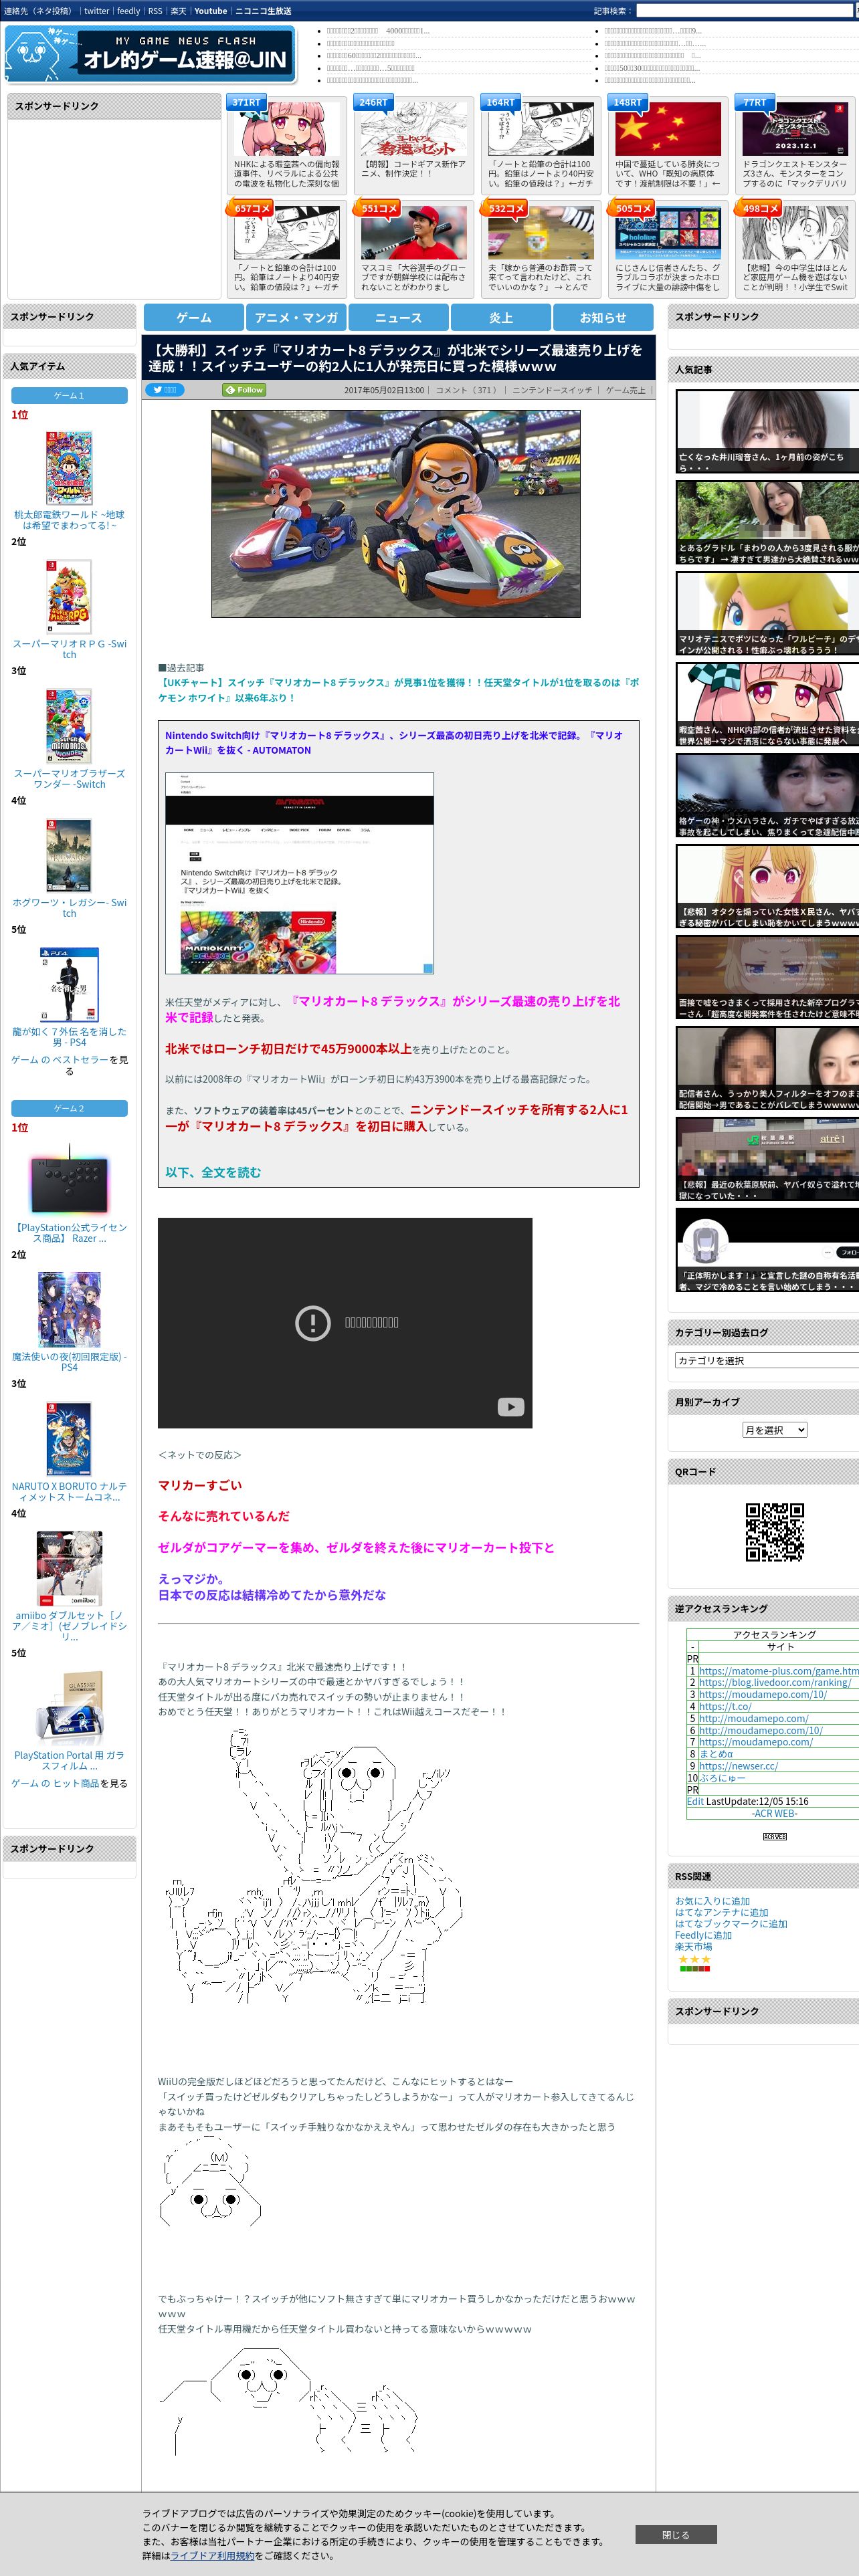Click the コメント（371） link
This screenshot has width=859, height=2576.
pos(467,390)
